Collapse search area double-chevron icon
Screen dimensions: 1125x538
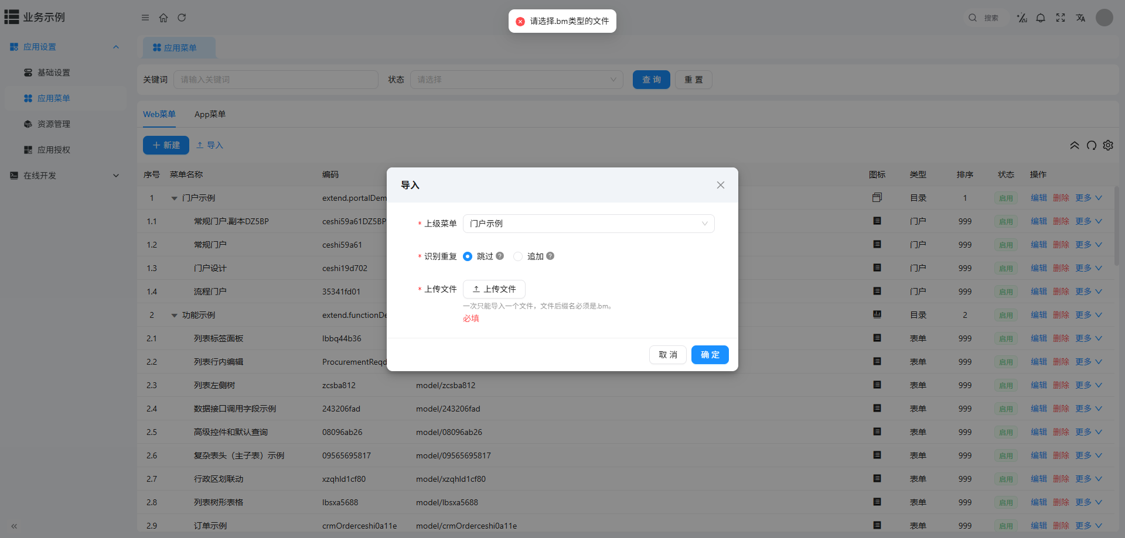point(1075,145)
